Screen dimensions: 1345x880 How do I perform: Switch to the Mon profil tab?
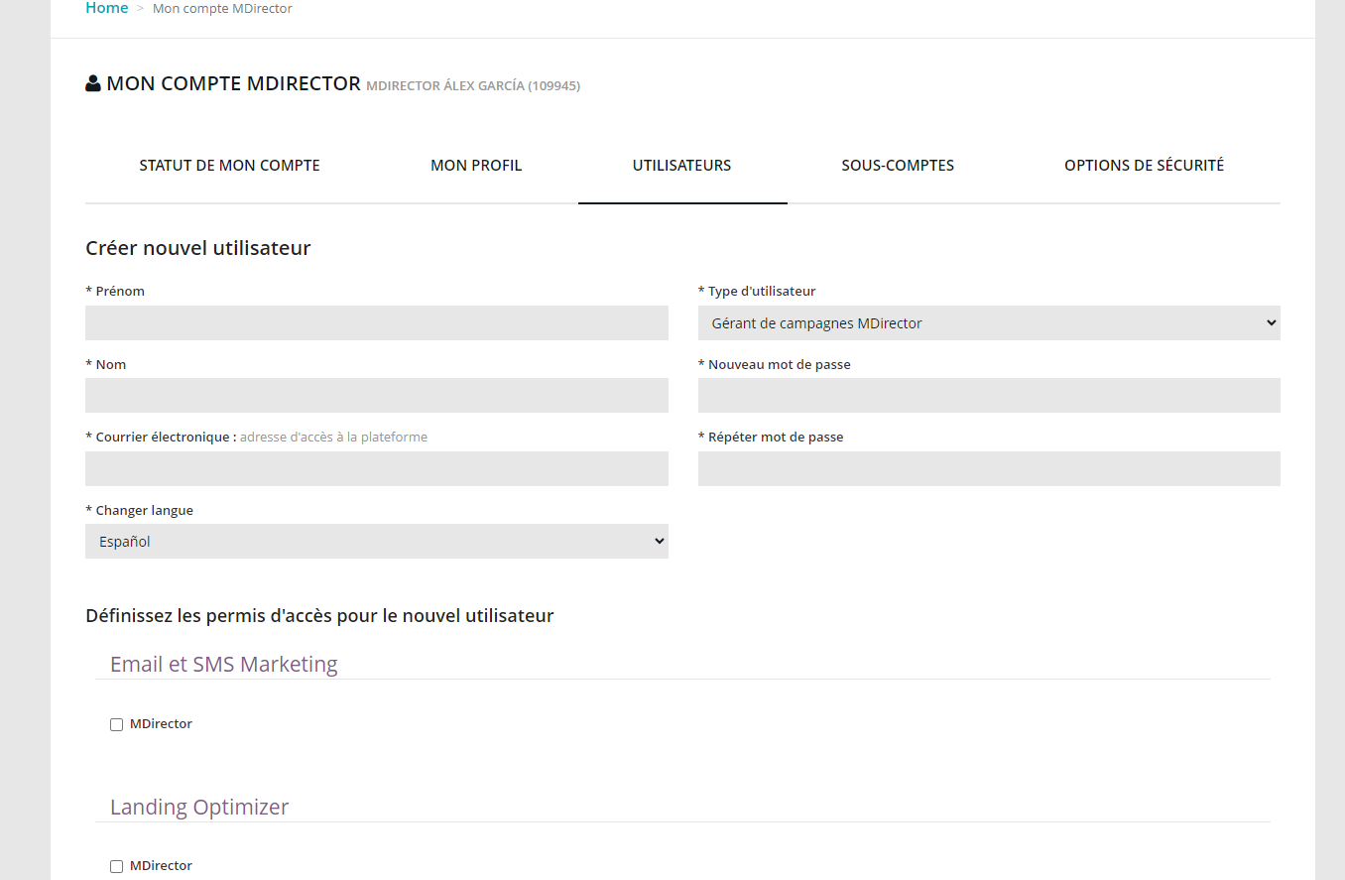click(476, 166)
